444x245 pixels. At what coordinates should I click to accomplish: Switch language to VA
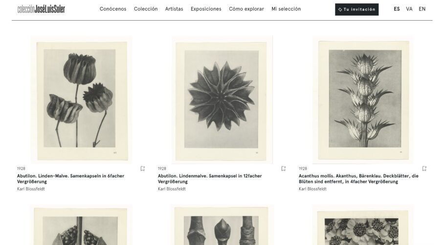(409, 9)
